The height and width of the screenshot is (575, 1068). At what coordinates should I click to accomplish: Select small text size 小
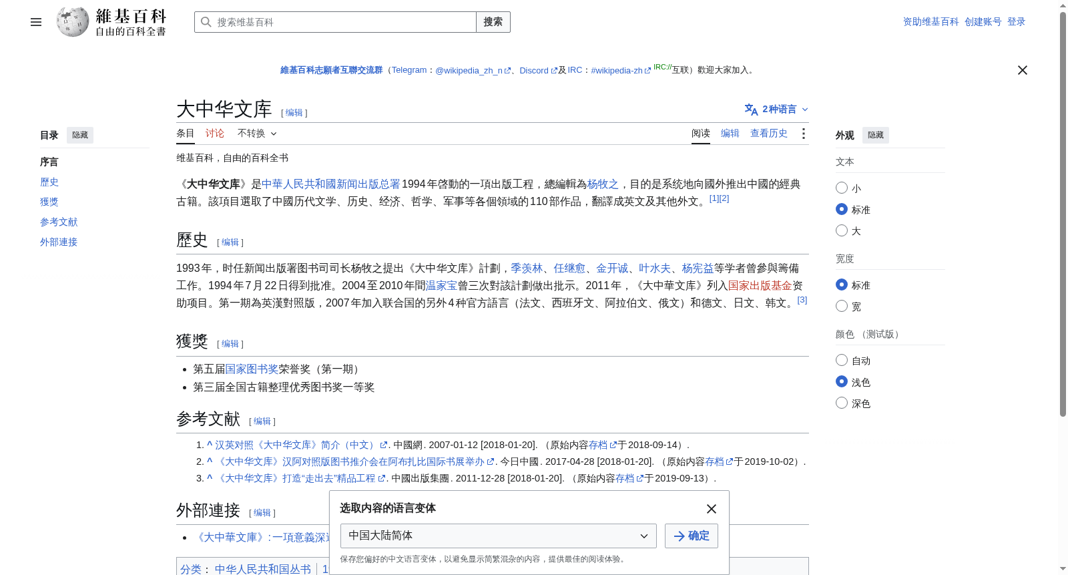click(x=842, y=188)
